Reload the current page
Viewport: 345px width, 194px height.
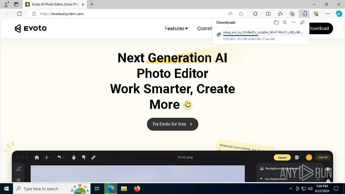pyautogui.click(x=19, y=14)
